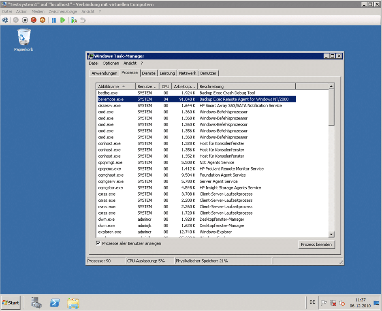Image resolution: width=382 pixels, height=311 pixels.
Task: Select the cissesrv.exe process row
Action: pyautogui.click(x=196, y=105)
